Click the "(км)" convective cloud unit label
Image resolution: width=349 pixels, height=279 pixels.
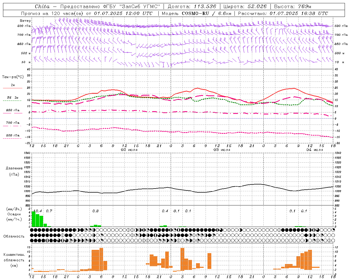tap(14, 265)
